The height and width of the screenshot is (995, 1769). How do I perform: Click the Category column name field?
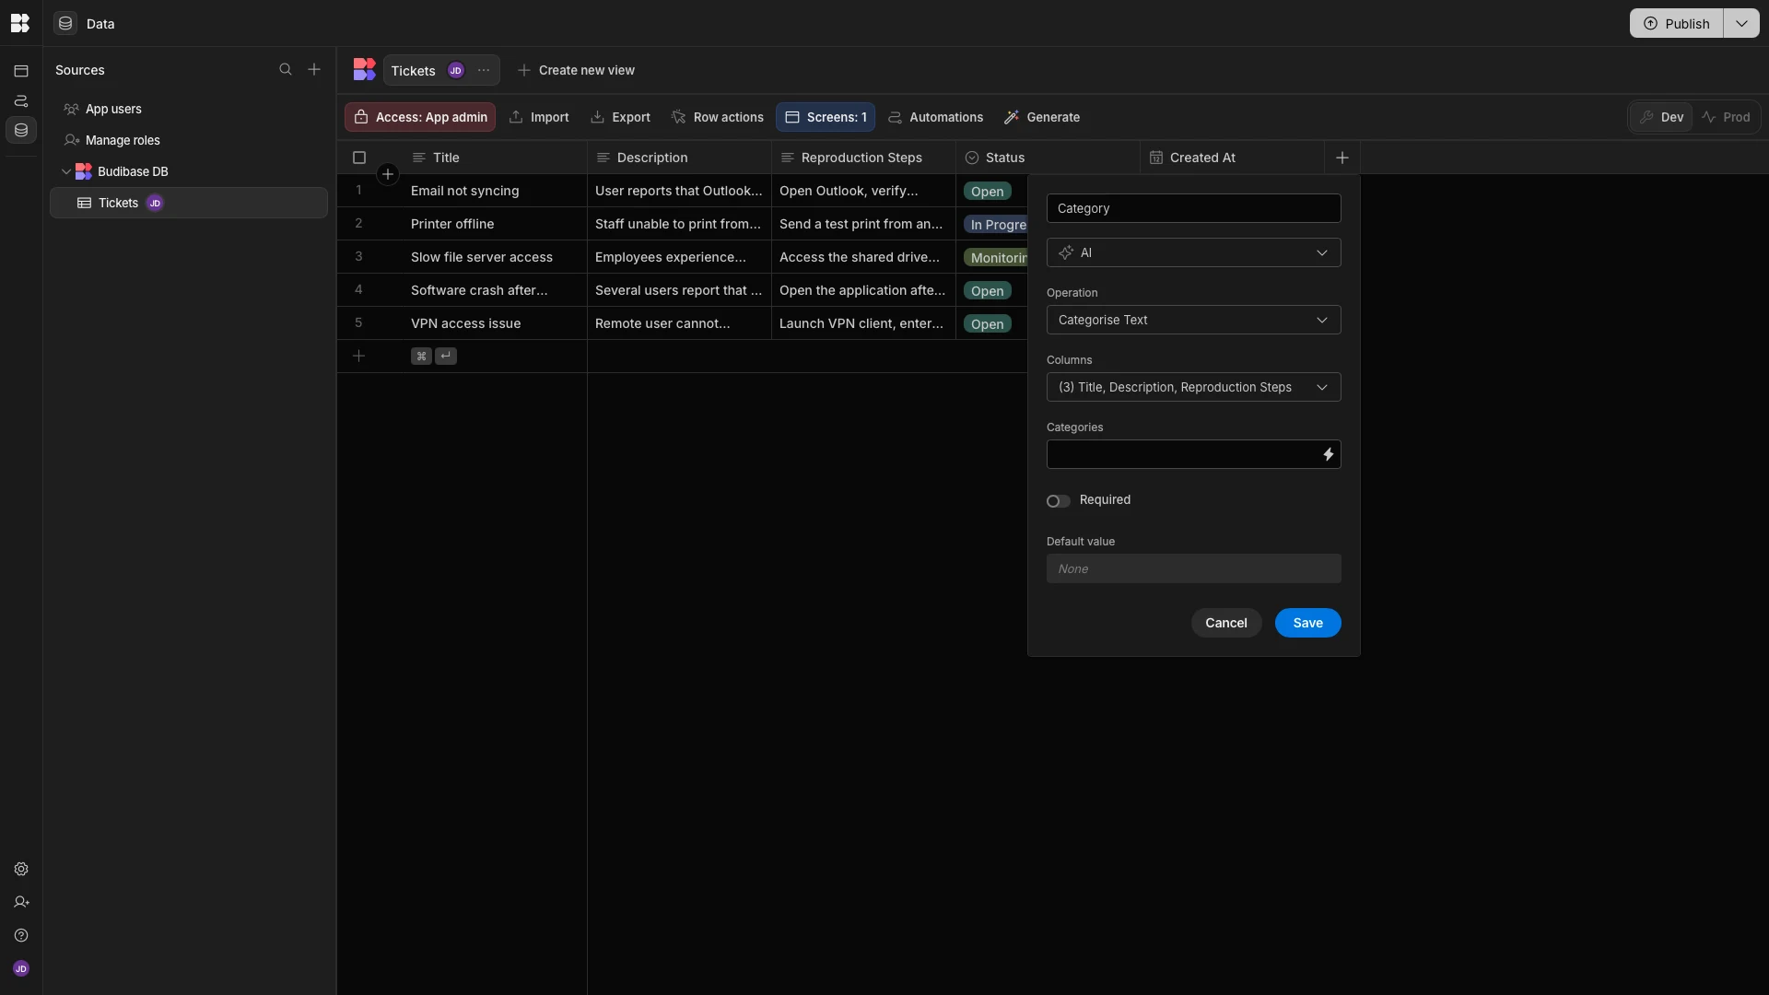(x=1193, y=209)
